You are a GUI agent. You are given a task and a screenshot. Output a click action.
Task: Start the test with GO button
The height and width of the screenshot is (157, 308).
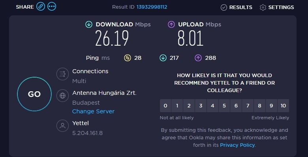pyautogui.click(x=34, y=94)
